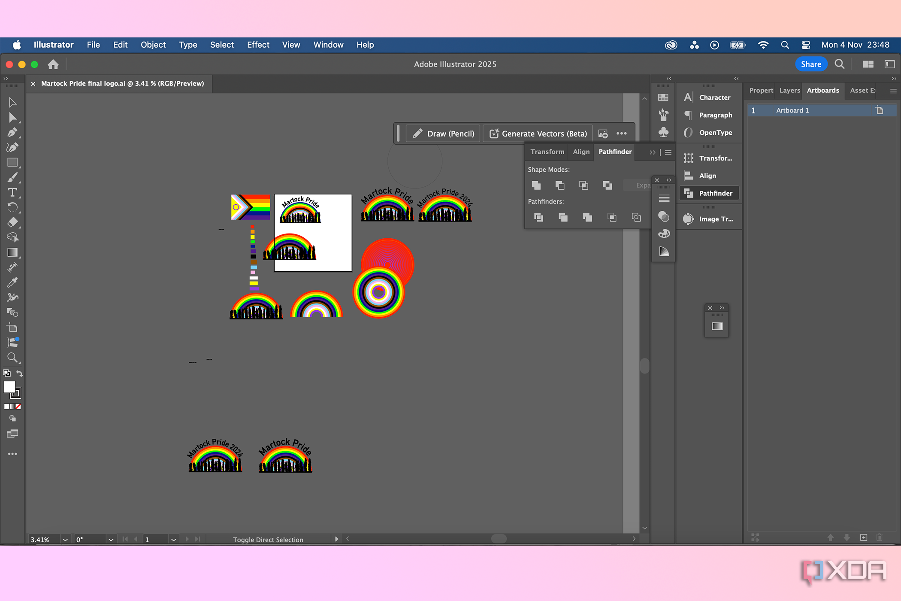The image size is (901, 601).
Task: Click the Share button
Action: tap(811, 64)
